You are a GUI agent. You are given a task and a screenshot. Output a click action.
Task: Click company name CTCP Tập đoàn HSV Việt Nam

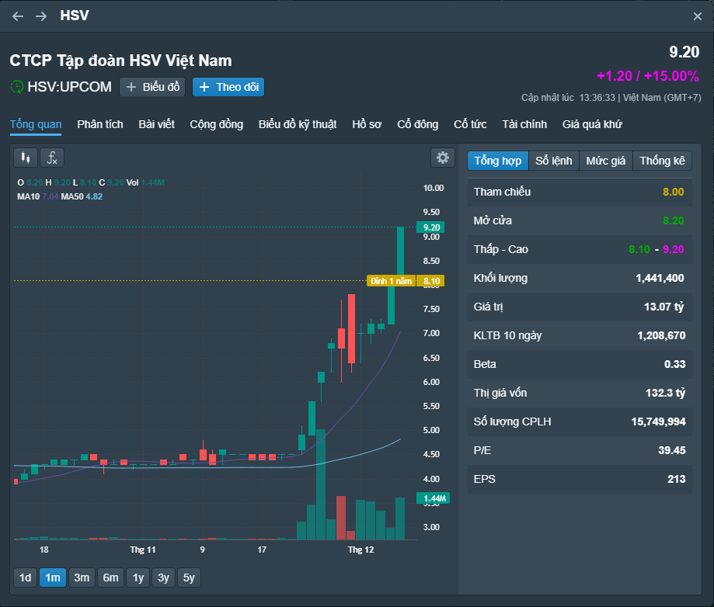(120, 60)
